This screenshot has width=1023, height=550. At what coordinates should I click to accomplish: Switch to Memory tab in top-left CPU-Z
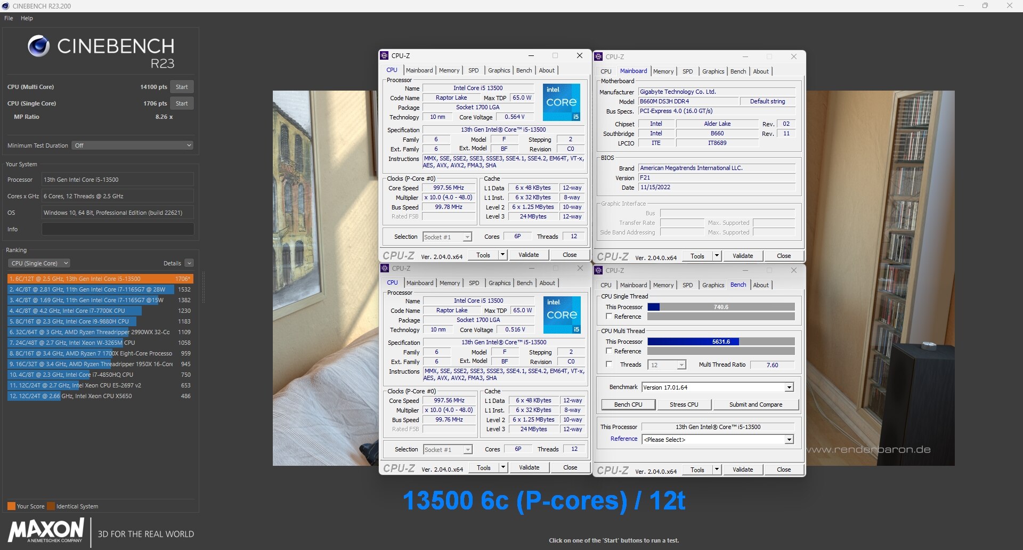tap(449, 70)
